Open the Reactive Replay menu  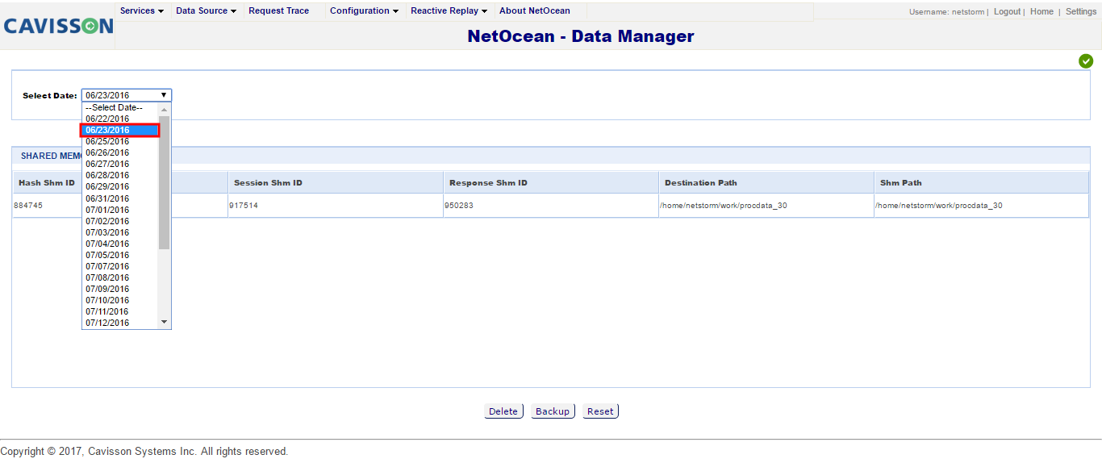[x=449, y=11]
